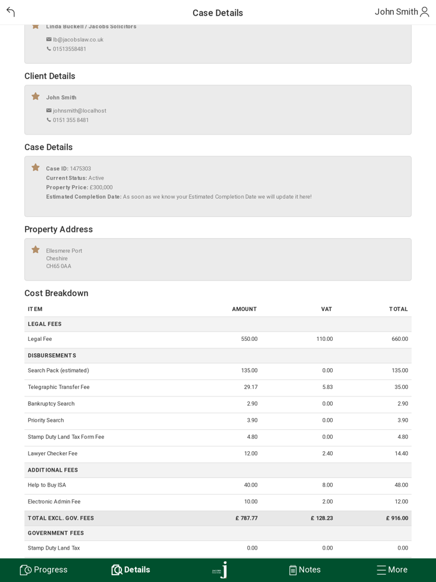This screenshot has width=436, height=582.
Task: Tap the envelope icon next to johnsmith@localhost
Action: coord(49,111)
